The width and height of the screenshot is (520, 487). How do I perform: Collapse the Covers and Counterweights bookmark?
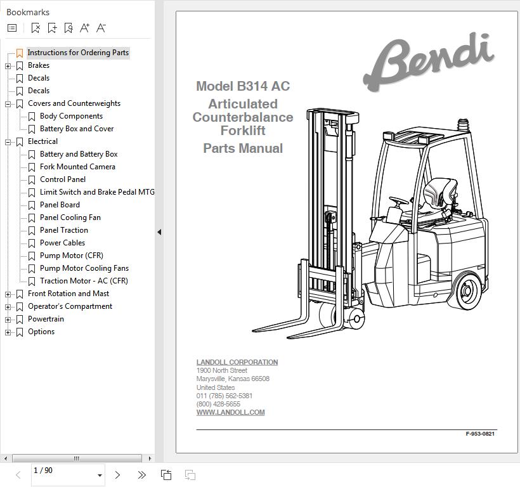point(8,105)
